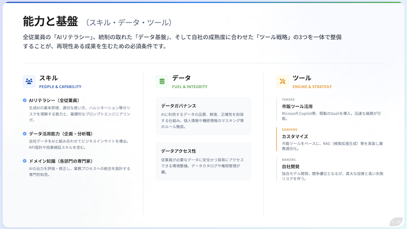Click the intro paragraph beginning 全従業員の
The height and width of the screenshot is (229, 407).
point(182,41)
